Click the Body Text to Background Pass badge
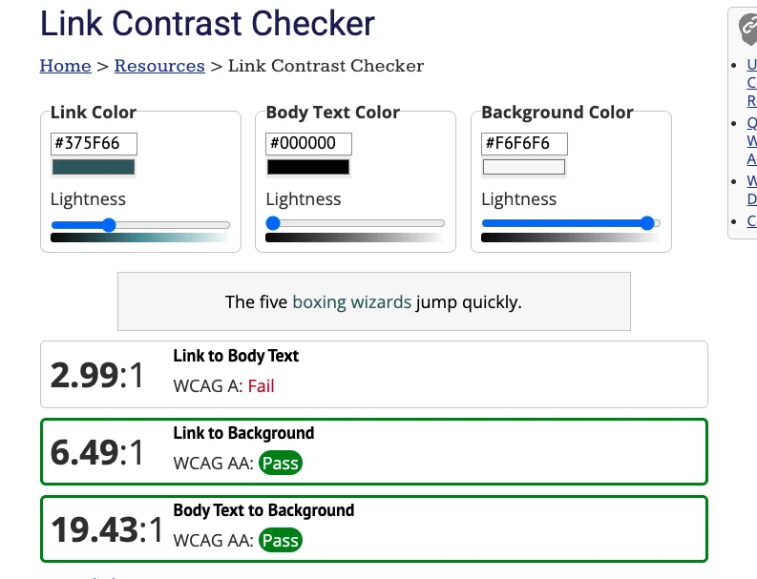Image resolution: width=757 pixels, height=579 pixels. click(x=280, y=540)
